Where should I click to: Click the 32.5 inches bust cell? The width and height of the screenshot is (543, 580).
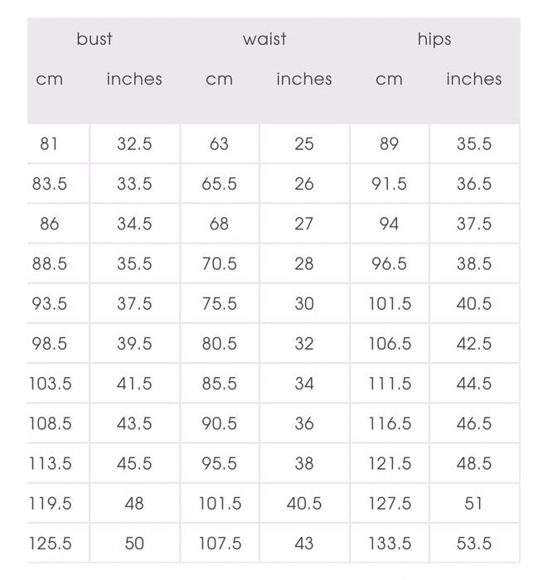coord(134,144)
